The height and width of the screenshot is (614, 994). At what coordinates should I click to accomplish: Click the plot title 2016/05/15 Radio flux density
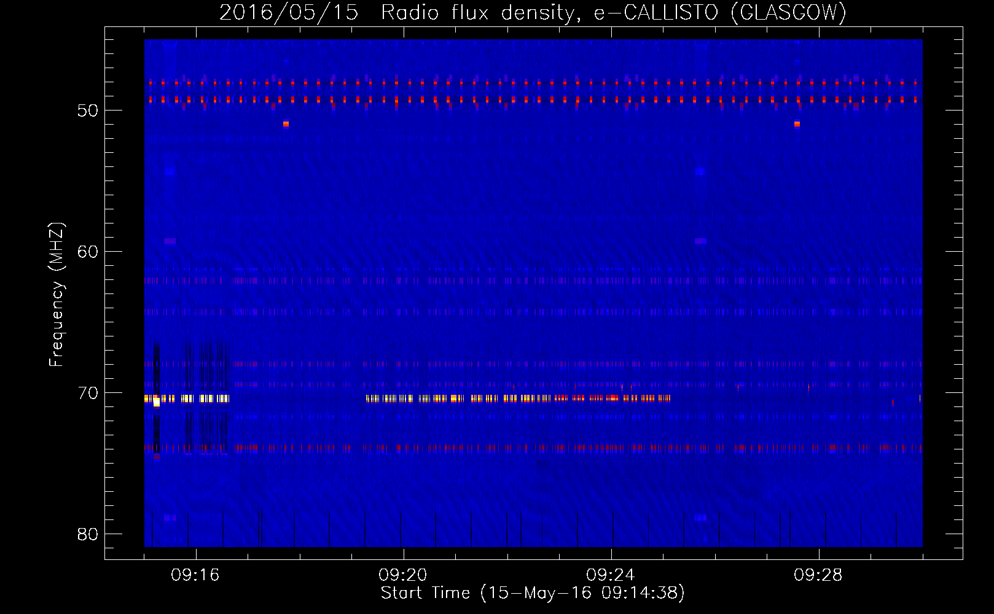[x=533, y=12]
